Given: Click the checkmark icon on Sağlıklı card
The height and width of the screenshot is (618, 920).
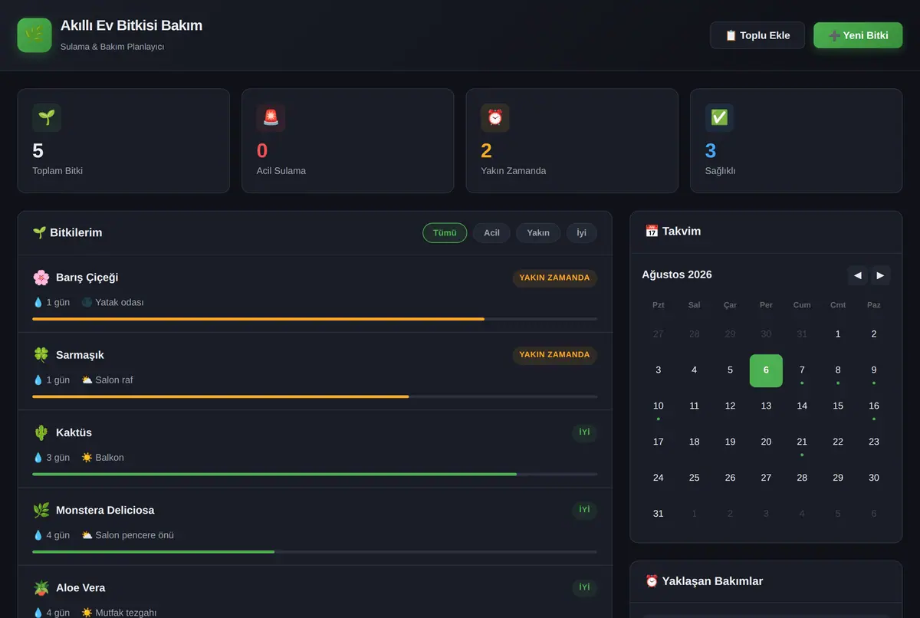Looking at the screenshot, I should (x=719, y=117).
